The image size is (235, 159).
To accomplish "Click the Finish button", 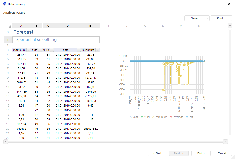I will tap(201, 153).
